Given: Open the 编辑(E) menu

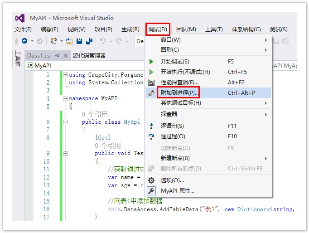Looking at the screenshot, I should tap(49, 29).
